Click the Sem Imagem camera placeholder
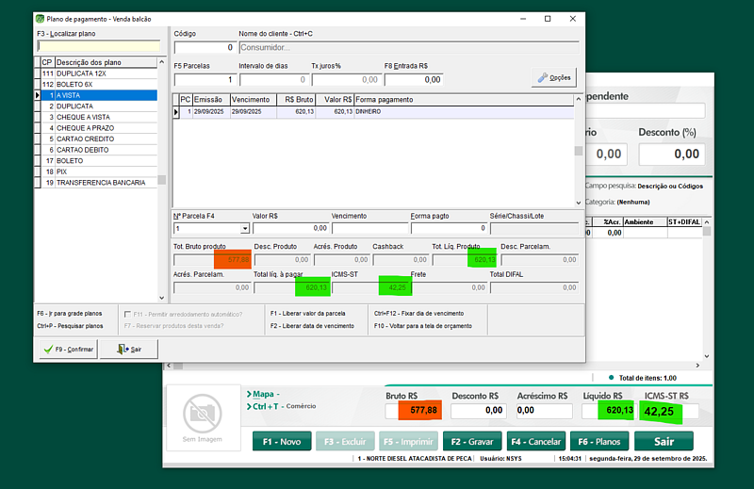 (202, 415)
